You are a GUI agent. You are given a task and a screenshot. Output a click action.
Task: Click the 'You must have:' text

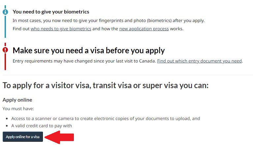[18, 109]
